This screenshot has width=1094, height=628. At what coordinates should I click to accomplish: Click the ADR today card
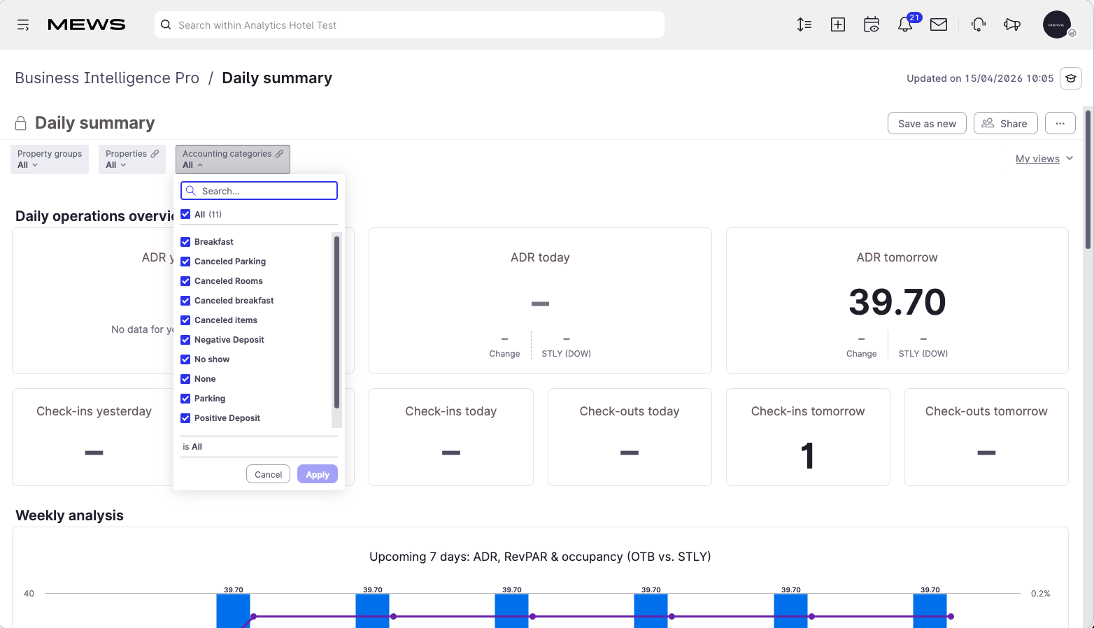pyautogui.click(x=540, y=301)
